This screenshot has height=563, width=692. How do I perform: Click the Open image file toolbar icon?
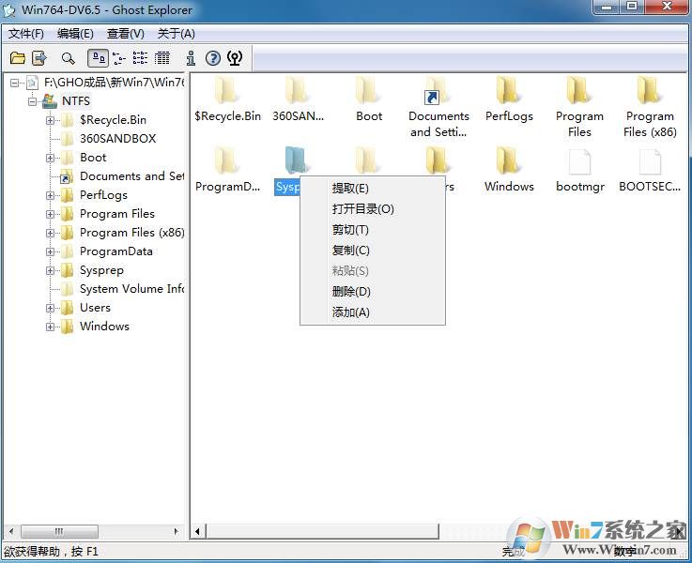pos(17,58)
